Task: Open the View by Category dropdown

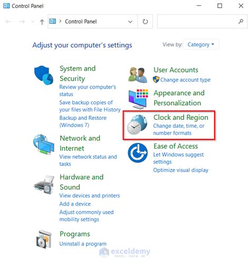Action: pos(201,44)
